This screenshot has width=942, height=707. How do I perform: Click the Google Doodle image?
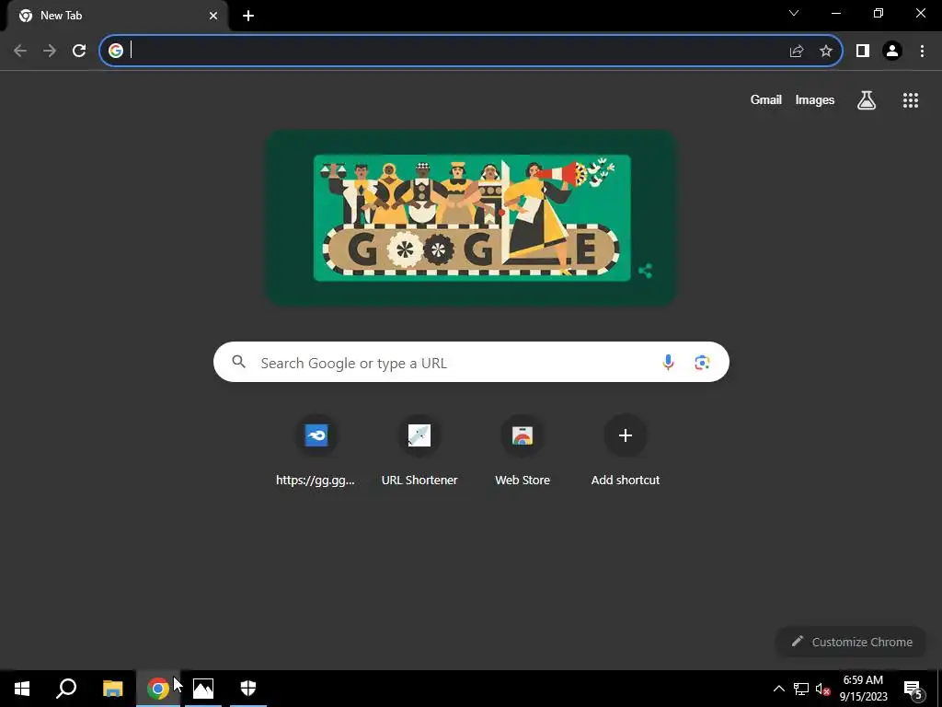tap(472, 217)
